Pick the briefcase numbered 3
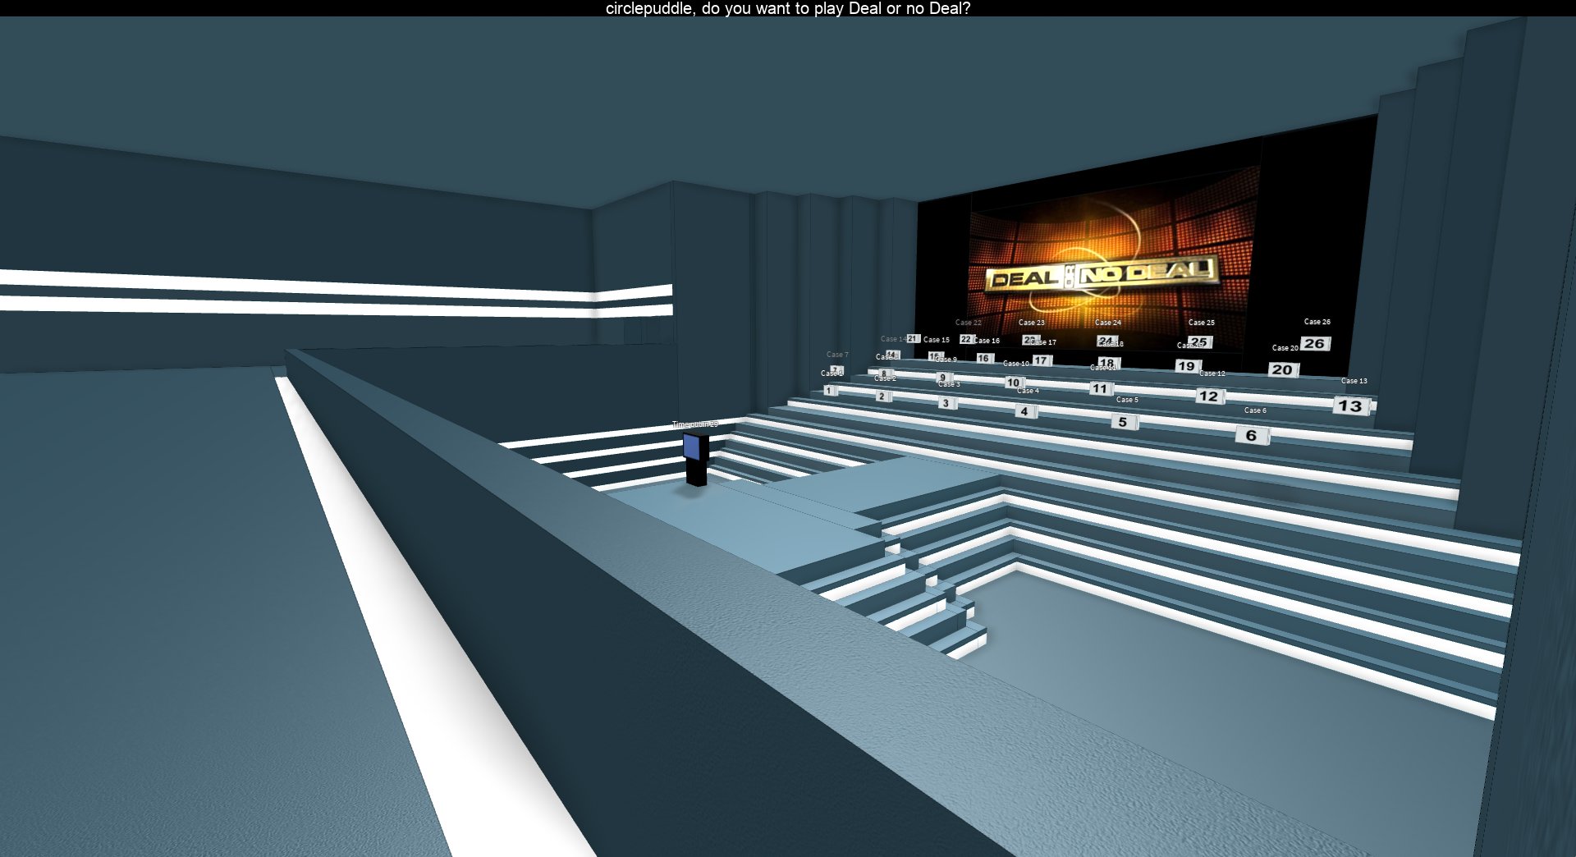The width and height of the screenshot is (1576, 857). [x=946, y=403]
